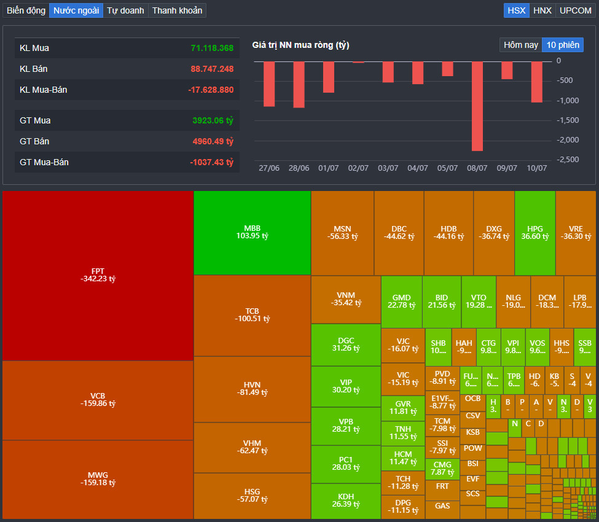Click the VNM -35.42 tỷ tile

[346, 299]
